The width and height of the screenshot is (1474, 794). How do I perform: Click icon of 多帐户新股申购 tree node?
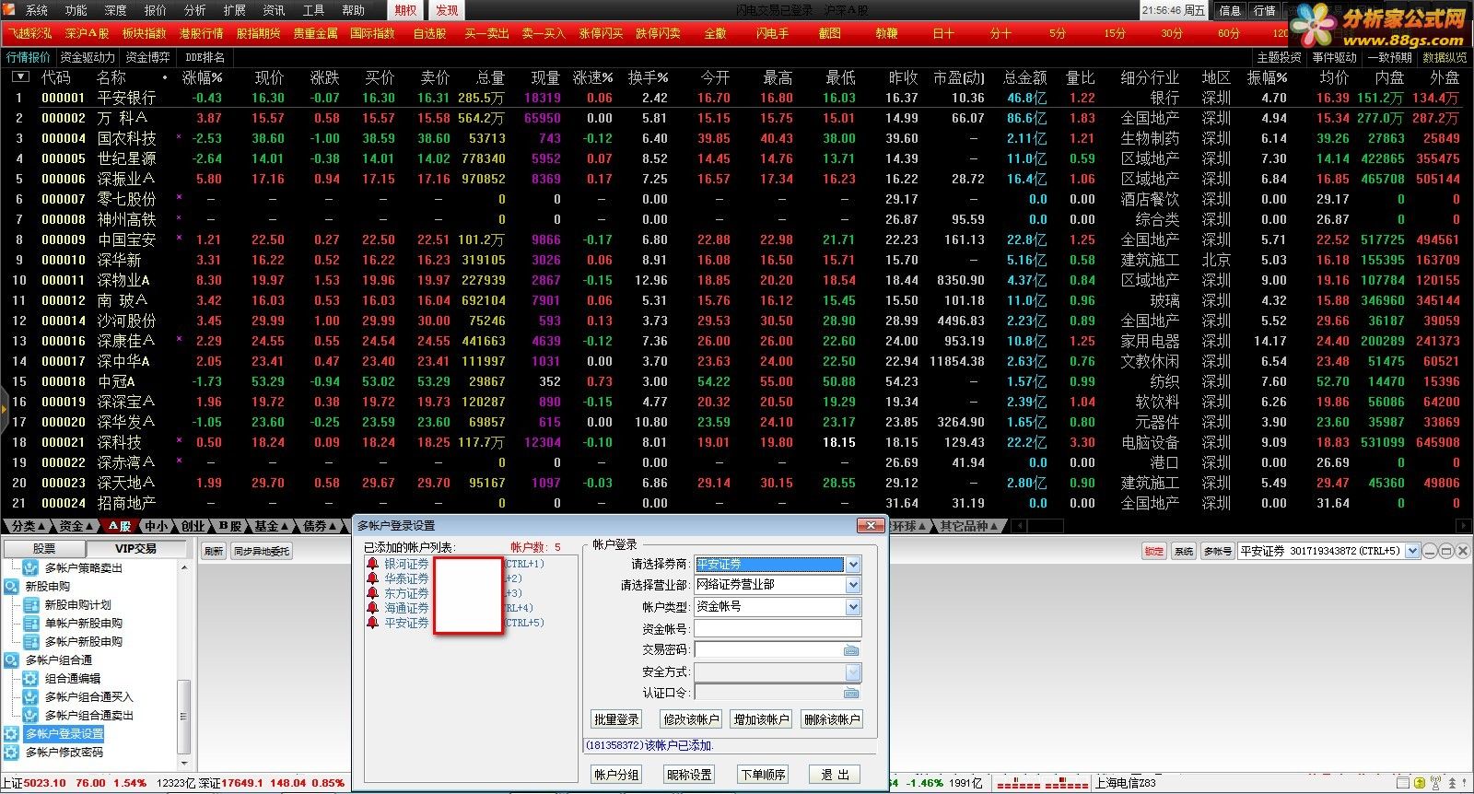[30, 642]
